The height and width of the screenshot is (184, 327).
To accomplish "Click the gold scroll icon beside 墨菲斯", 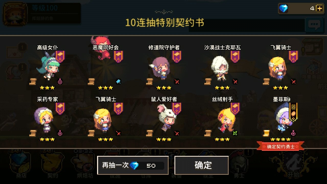I will pos(266,133).
